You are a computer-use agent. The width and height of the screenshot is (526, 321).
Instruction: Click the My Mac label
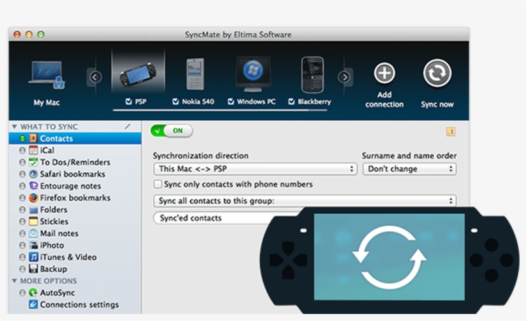click(x=47, y=103)
